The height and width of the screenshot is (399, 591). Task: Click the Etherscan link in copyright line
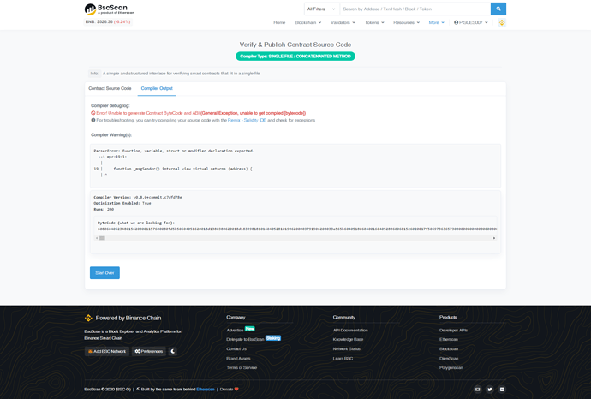tap(206, 390)
